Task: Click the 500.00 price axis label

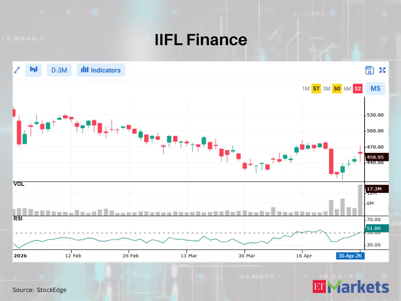Action: [x=375, y=131]
